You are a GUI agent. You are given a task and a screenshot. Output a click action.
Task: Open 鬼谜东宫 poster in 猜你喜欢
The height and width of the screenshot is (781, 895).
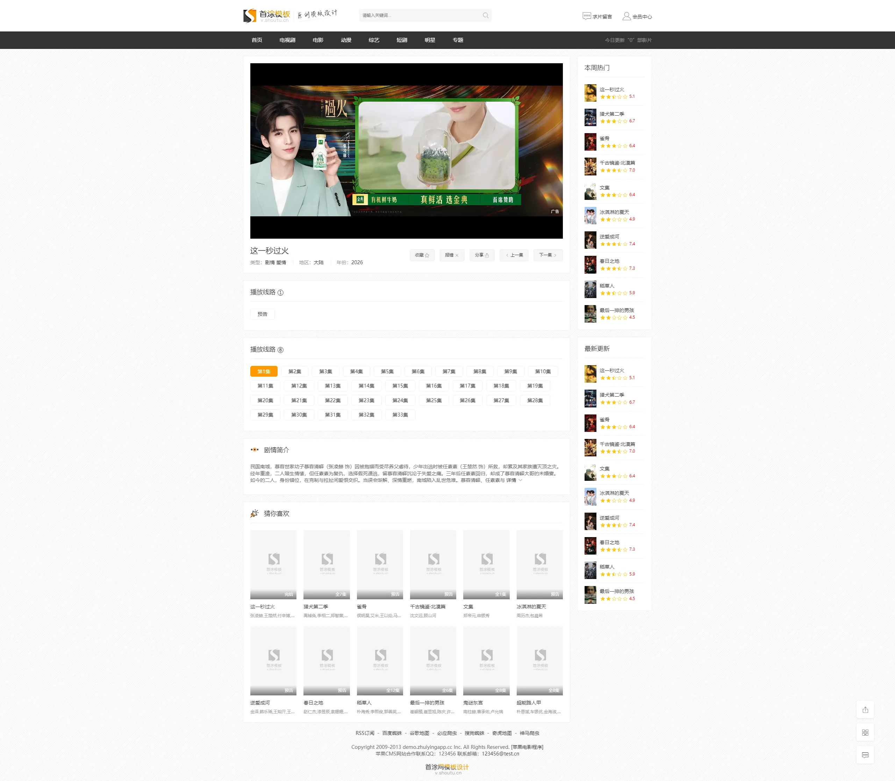pos(486,661)
